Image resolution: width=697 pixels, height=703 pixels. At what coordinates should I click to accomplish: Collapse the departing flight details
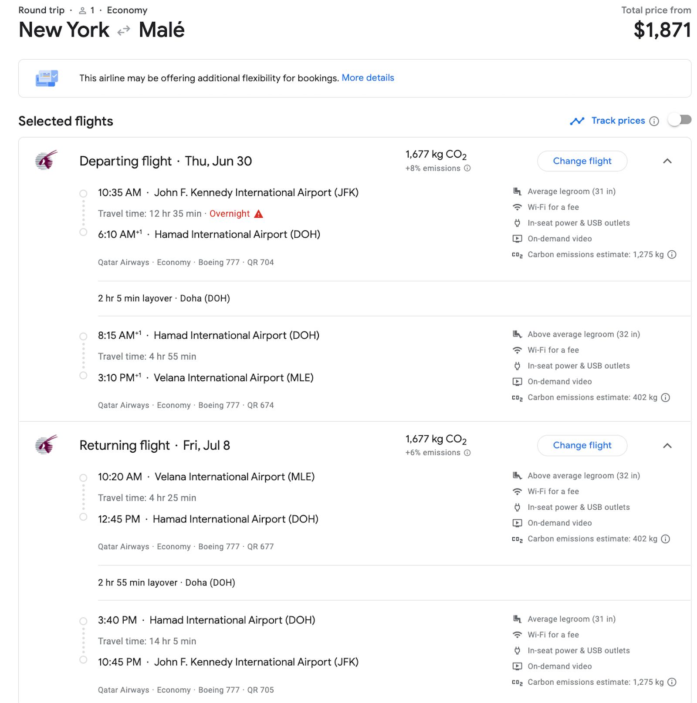click(668, 161)
